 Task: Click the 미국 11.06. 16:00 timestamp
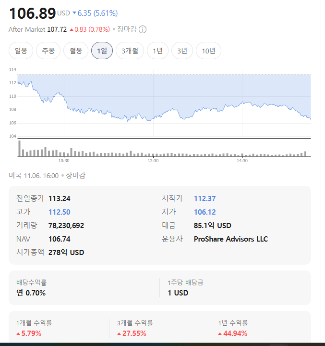coord(34,176)
